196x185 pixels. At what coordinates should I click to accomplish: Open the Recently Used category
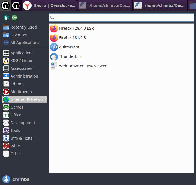pos(24,27)
